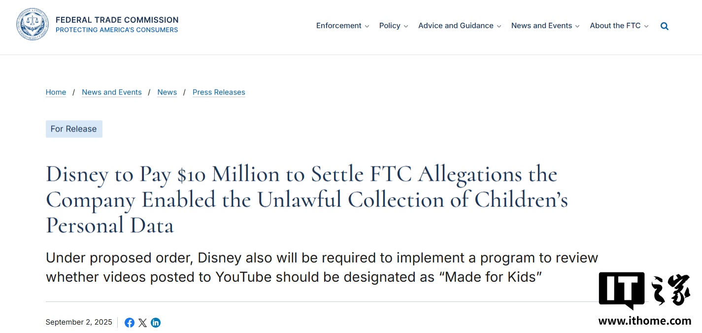This screenshot has width=702, height=333.
Task: Click the For Release tag
Action: pyautogui.click(x=74, y=129)
